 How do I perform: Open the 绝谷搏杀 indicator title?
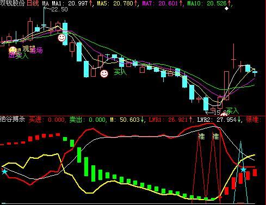13,119
